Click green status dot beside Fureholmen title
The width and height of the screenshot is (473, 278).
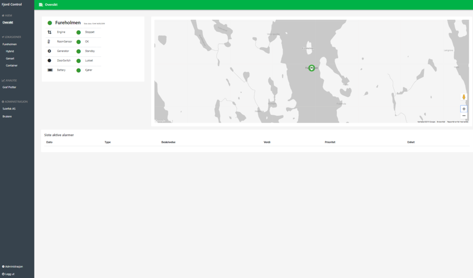(x=50, y=23)
